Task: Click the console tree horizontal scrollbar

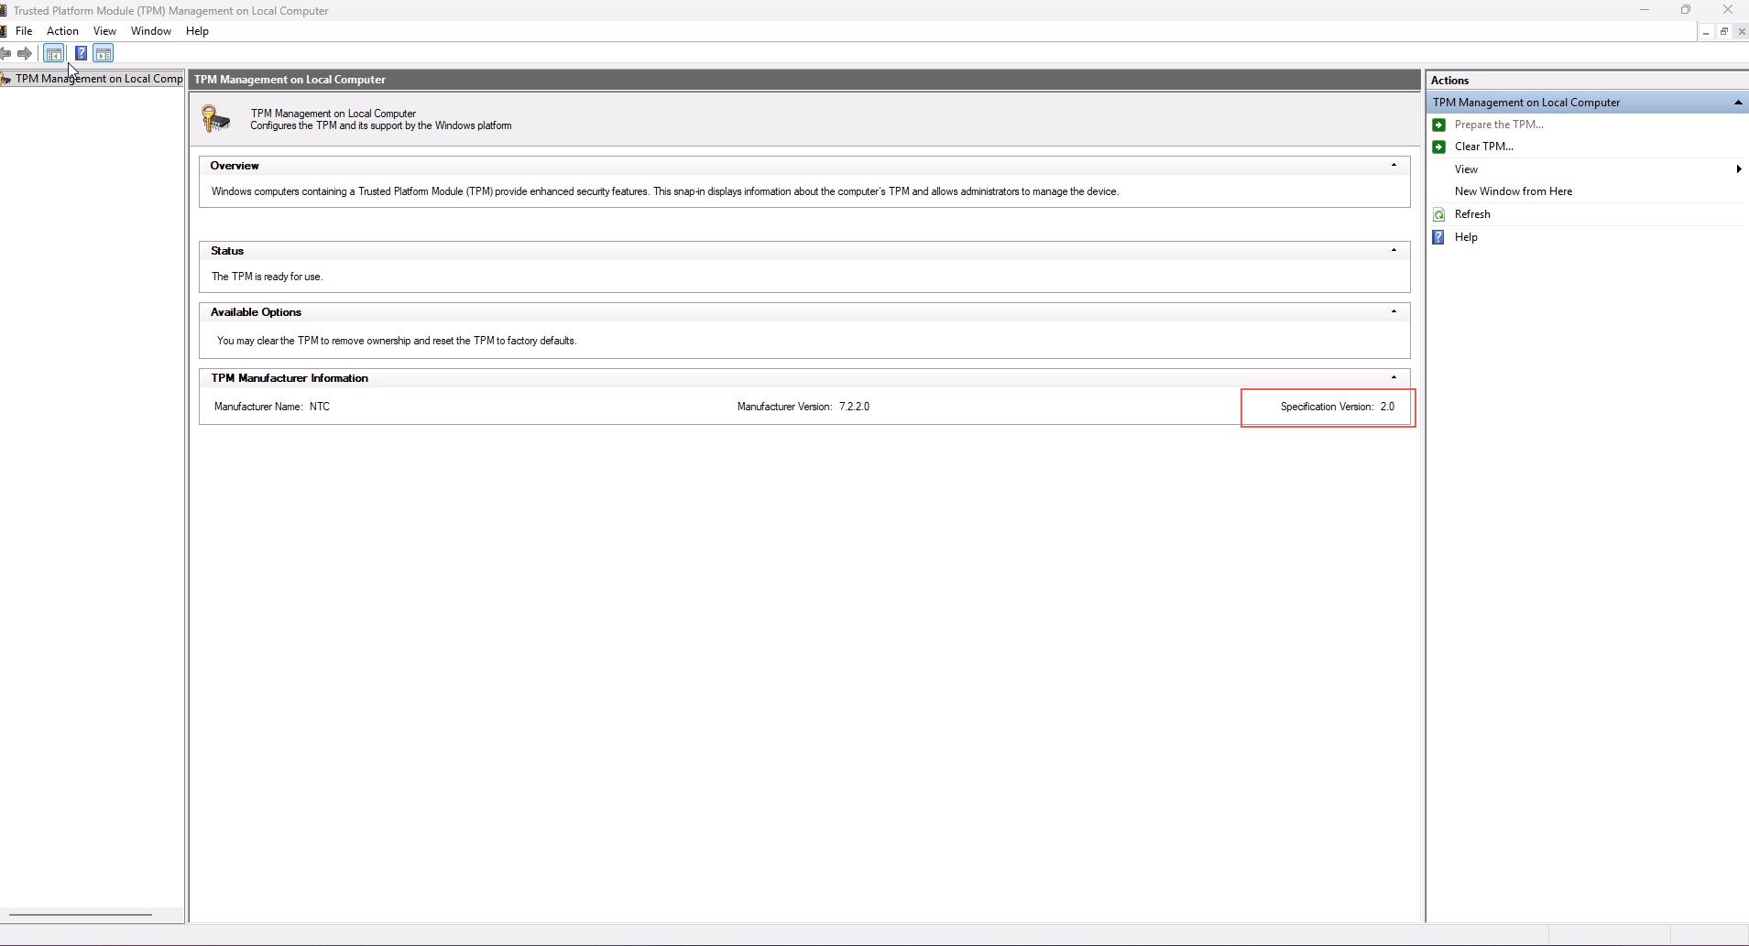Action: pos(81,914)
